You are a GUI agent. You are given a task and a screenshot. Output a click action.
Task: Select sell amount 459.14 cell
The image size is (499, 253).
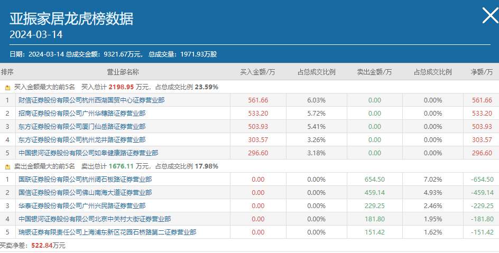click(375, 193)
